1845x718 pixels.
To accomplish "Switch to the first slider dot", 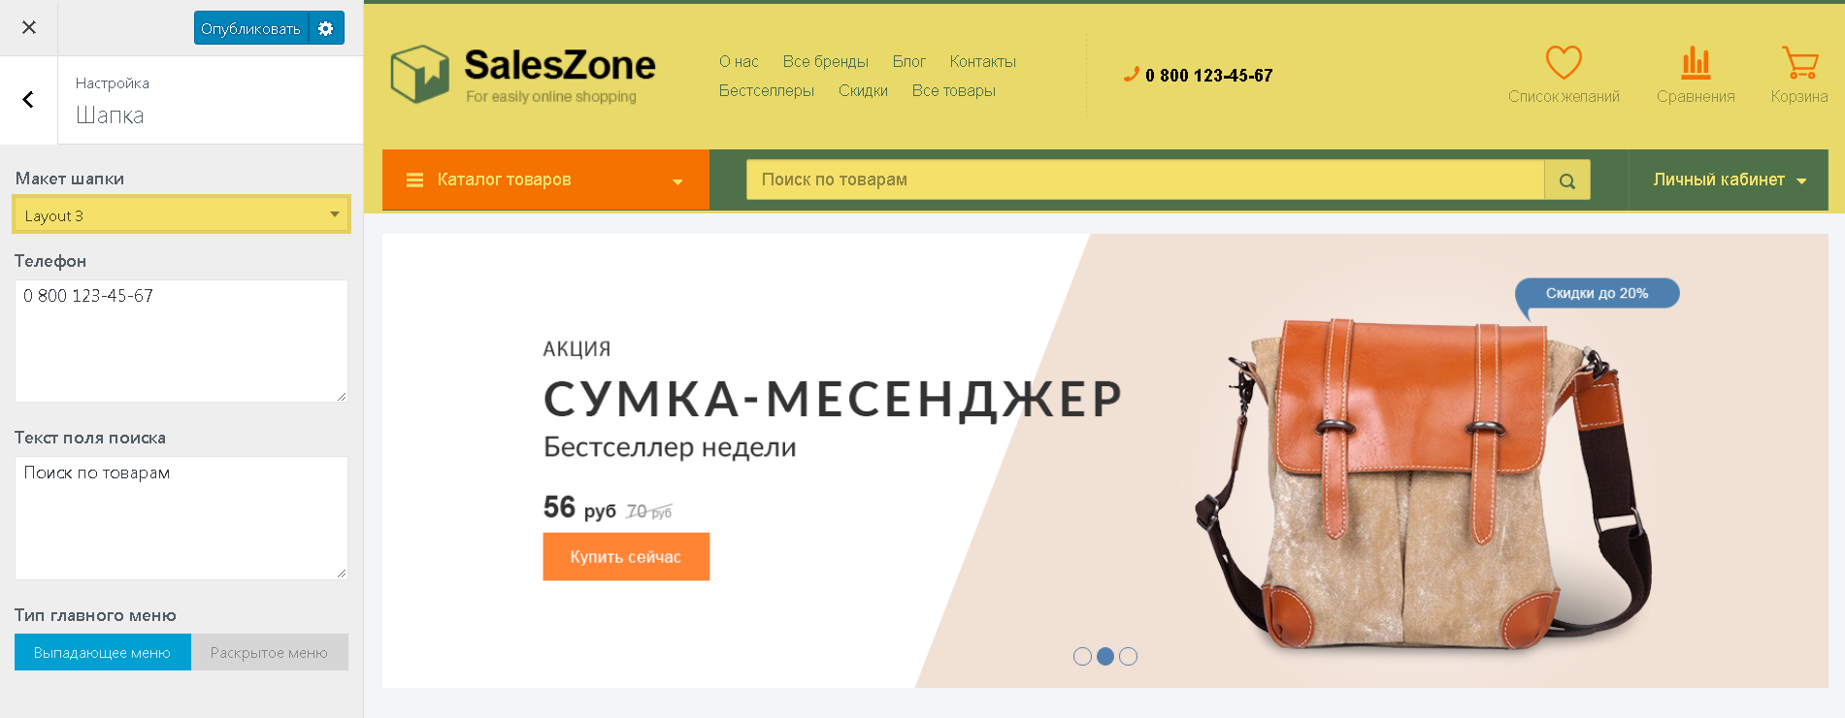I will 1082,657.
